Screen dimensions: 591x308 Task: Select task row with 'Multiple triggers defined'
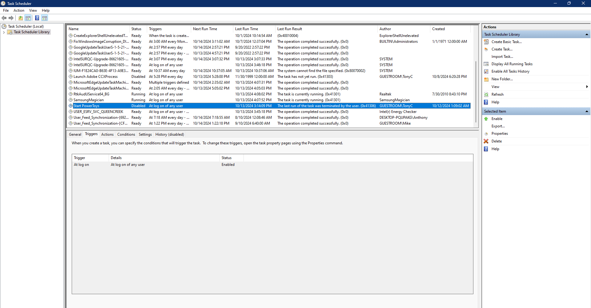[269, 82]
